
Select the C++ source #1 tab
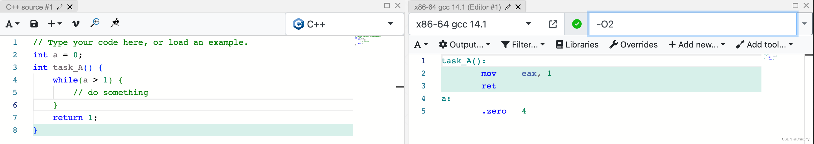click(x=29, y=7)
